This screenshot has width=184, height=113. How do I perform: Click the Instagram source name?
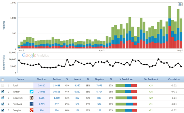tap(18, 98)
